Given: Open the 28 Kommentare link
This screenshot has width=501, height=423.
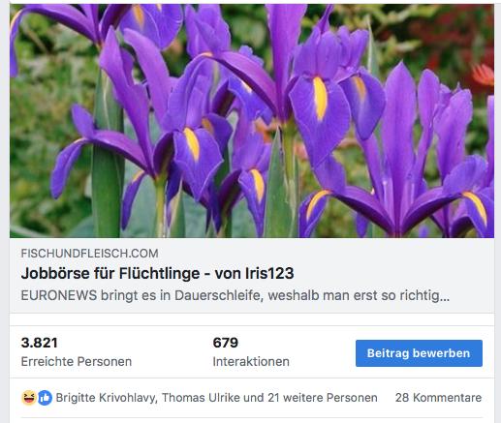Looking at the screenshot, I should click(438, 398).
